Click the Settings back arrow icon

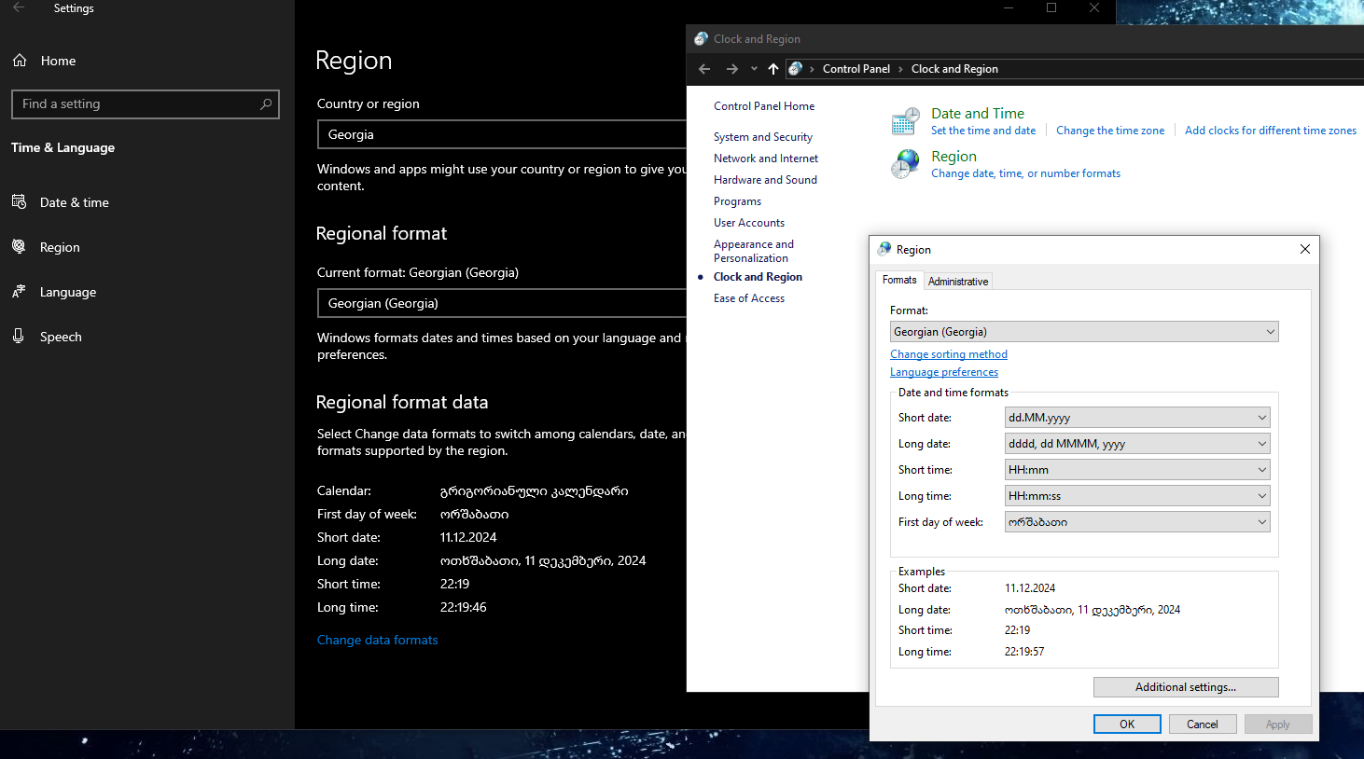pyautogui.click(x=19, y=7)
